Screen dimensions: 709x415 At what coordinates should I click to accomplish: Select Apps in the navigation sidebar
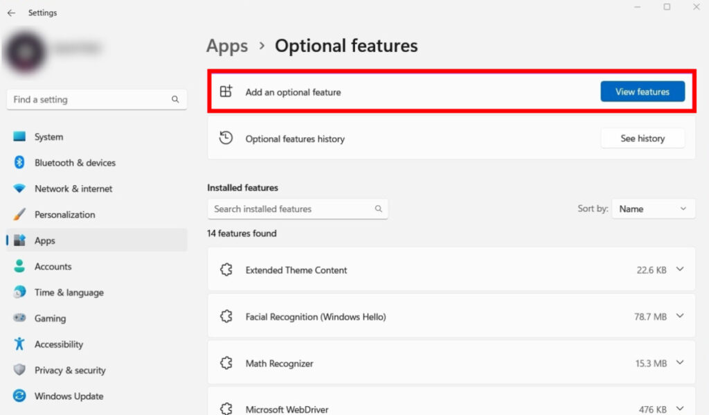[x=45, y=240]
